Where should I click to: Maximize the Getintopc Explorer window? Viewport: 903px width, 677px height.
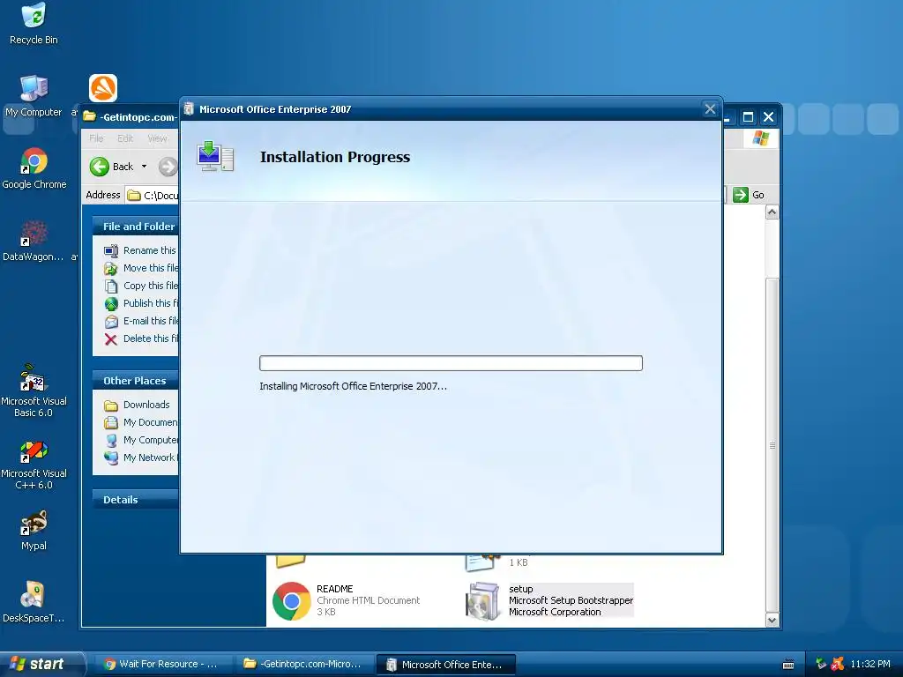click(748, 117)
